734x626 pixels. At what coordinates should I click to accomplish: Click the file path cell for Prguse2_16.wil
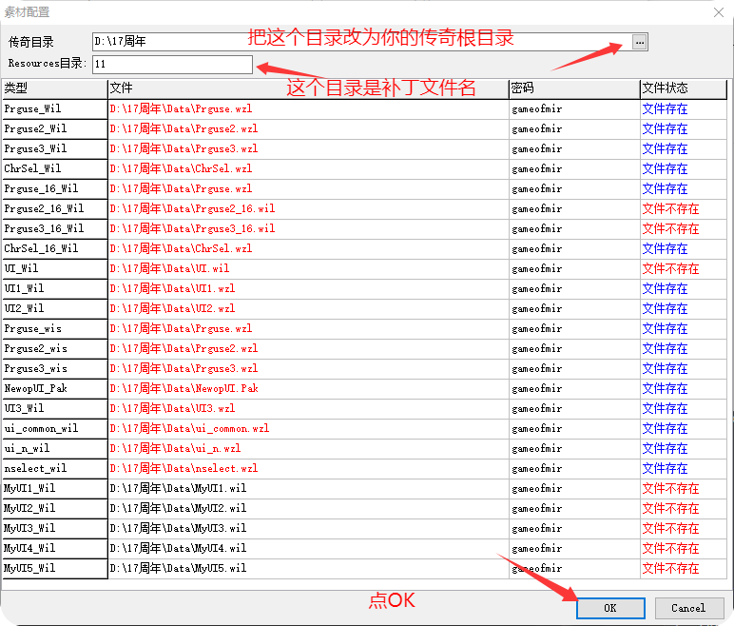click(308, 208)
